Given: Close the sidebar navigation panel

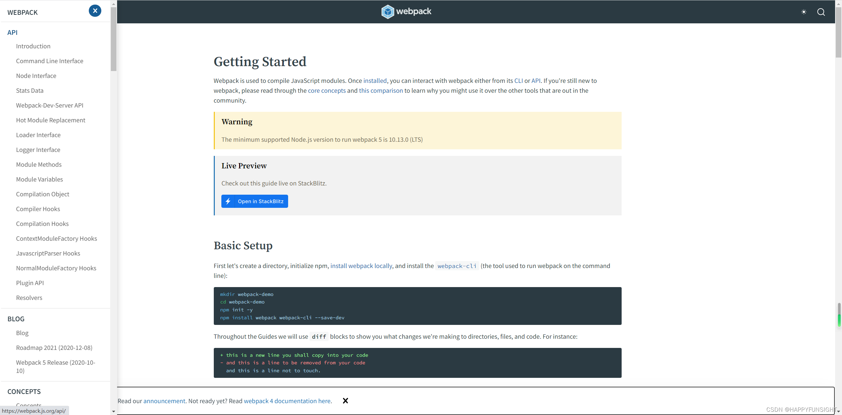Looking at the screenshot, I should point(95,11).
